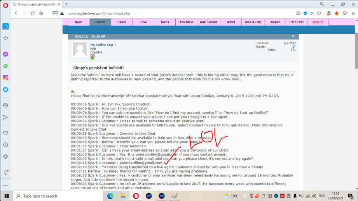Show site security warning triangle
The height and width of the screenshot is (201, 358).
(62, 14)
